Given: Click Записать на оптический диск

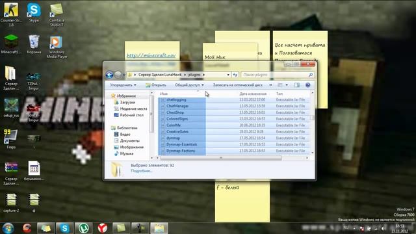Looking at the screenshot, I should pos(237,85).
